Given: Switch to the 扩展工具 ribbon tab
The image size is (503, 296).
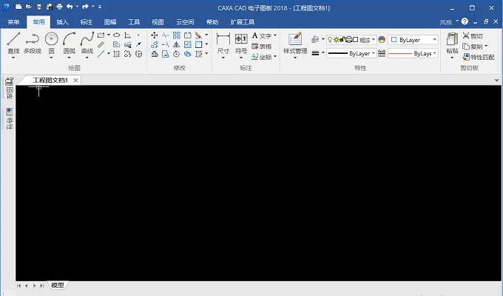Looking at the screenshot, I should (x=243, y=22).
